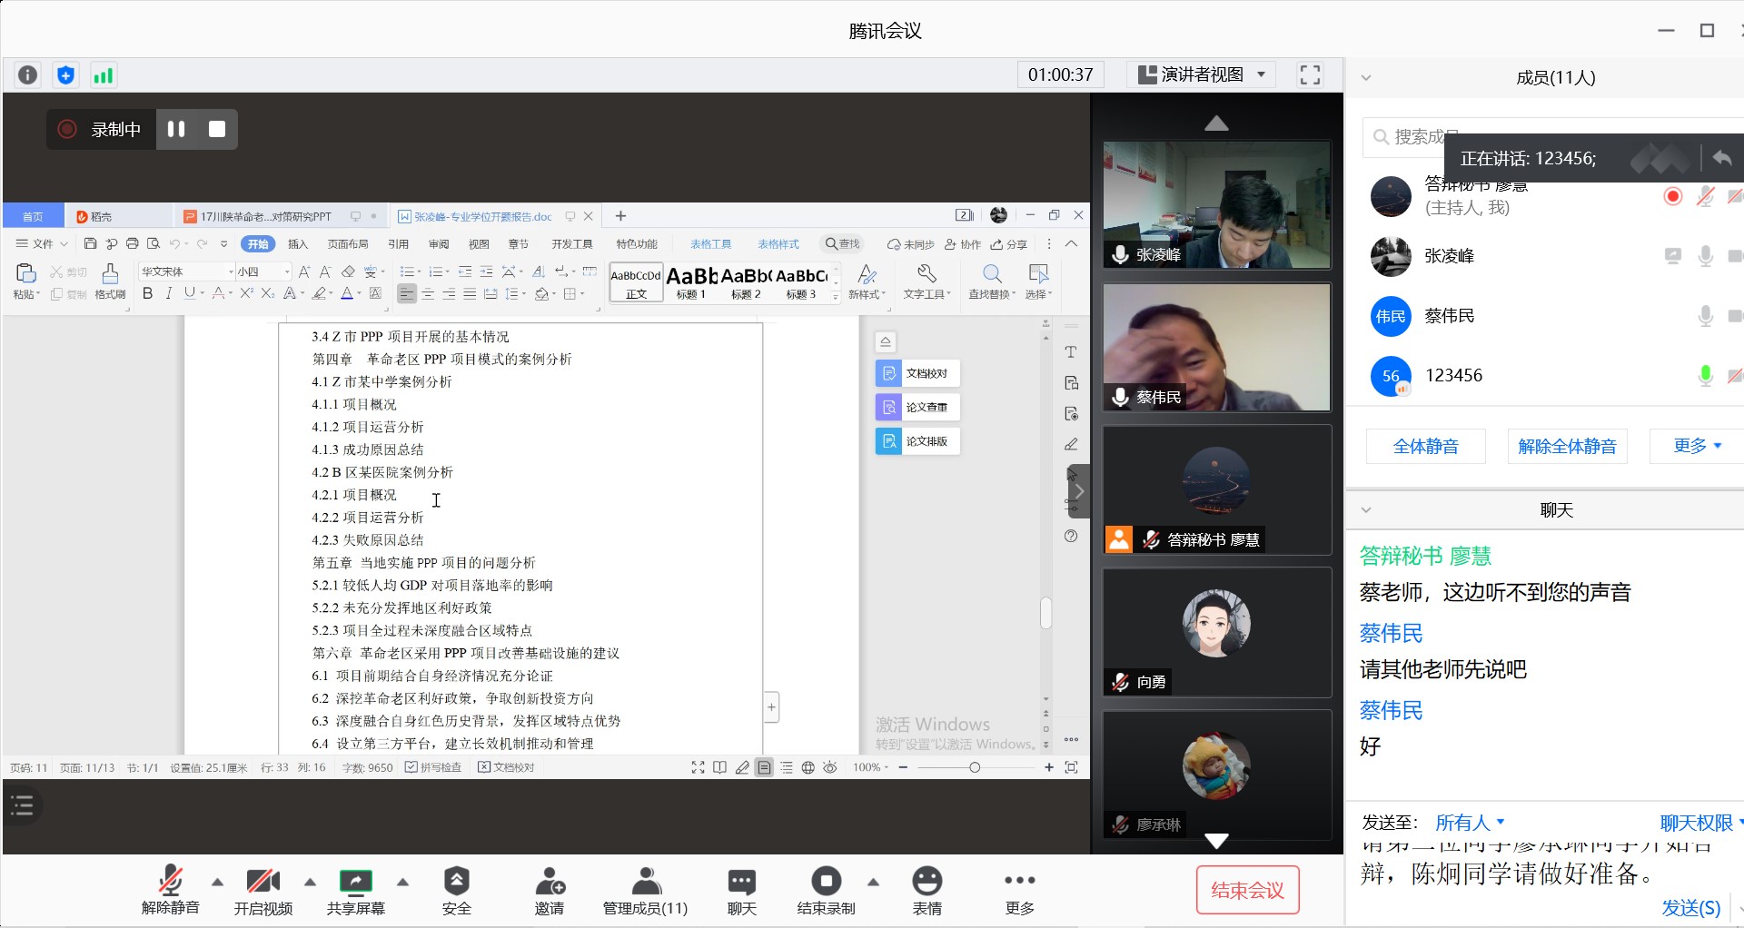Open 安全 security options
Viewport: 1744px width, 928px height.
click(457, 891)
